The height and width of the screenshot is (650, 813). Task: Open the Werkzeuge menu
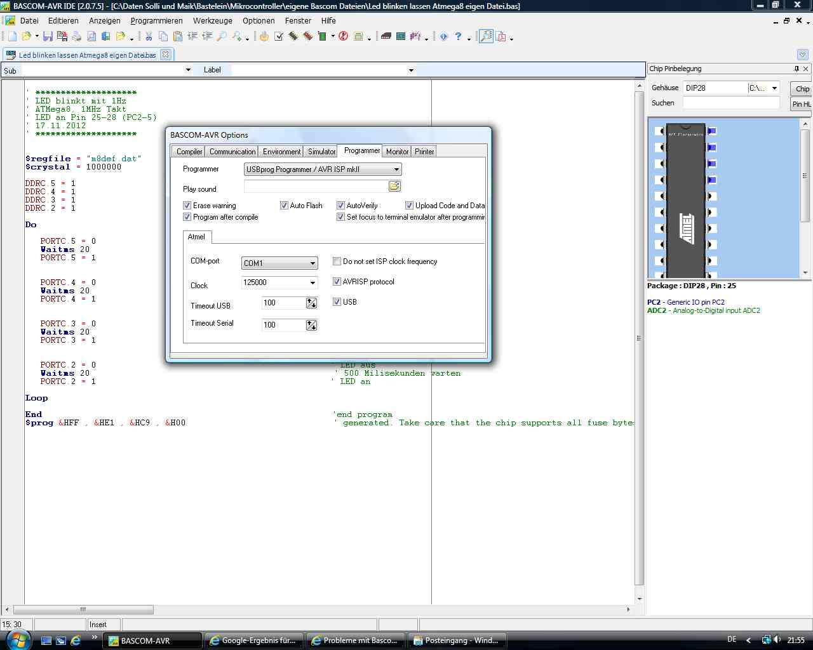(212, 21)
